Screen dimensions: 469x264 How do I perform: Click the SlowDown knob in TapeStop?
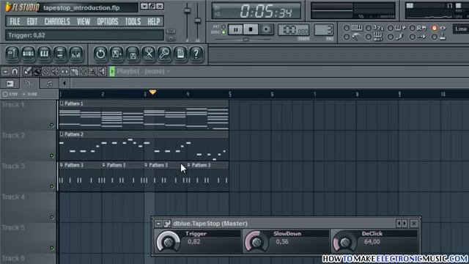256,242
